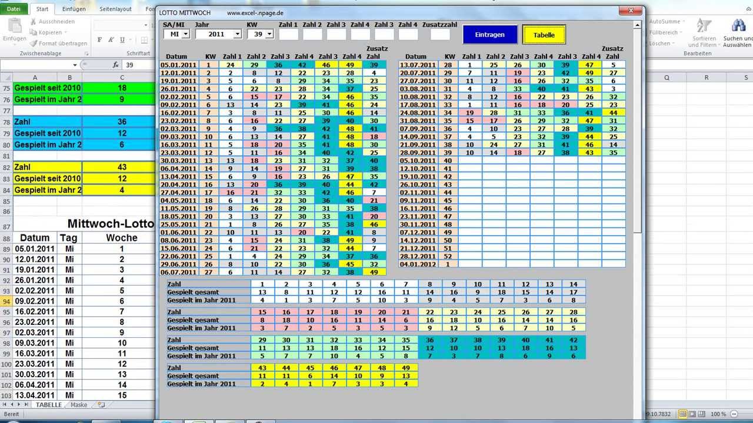
Task: Open the SA/MI combo box dropdown
Action: [185, 35]
